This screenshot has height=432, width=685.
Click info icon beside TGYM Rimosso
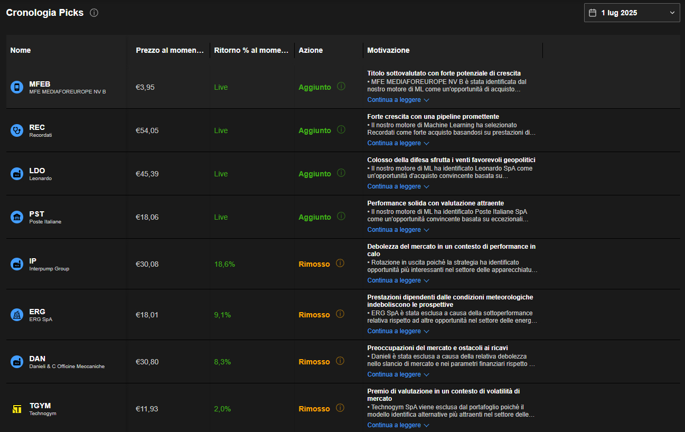[x=340, y=408]
